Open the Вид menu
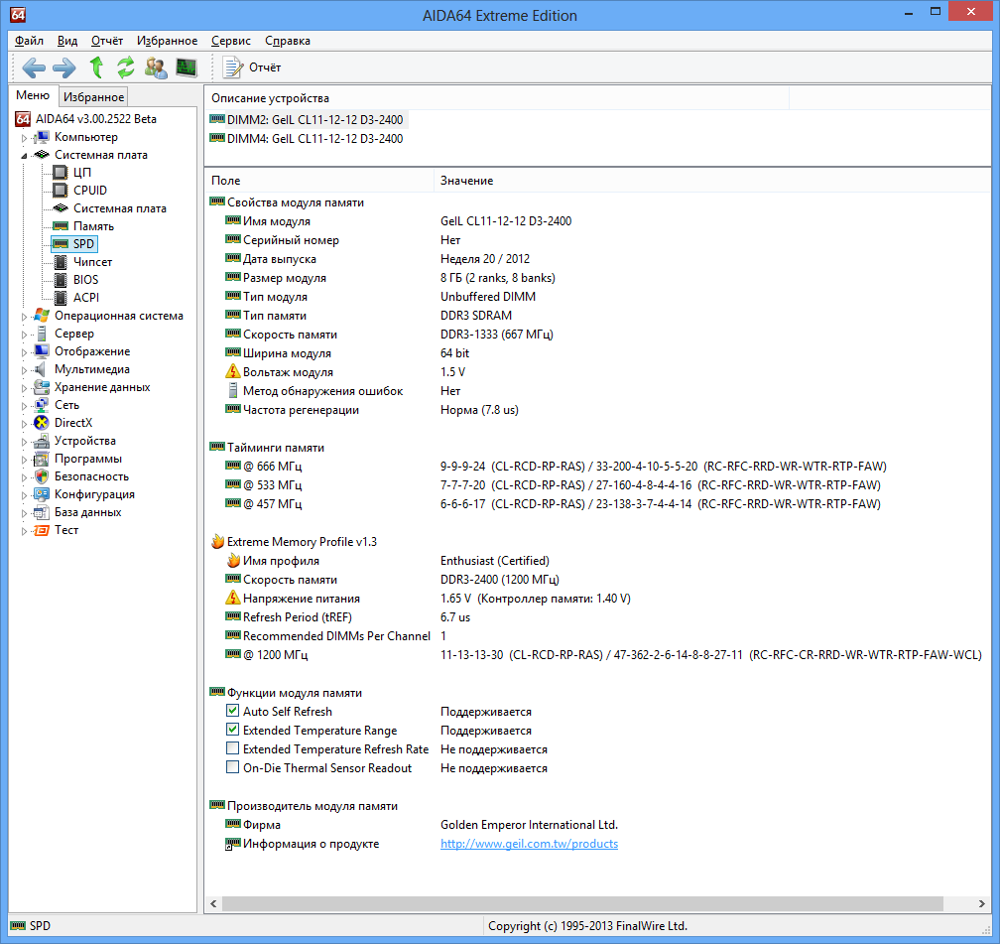 [x=67, y=41]
